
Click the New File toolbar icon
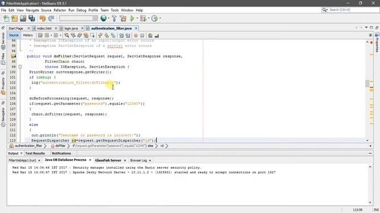coord(7,18)
